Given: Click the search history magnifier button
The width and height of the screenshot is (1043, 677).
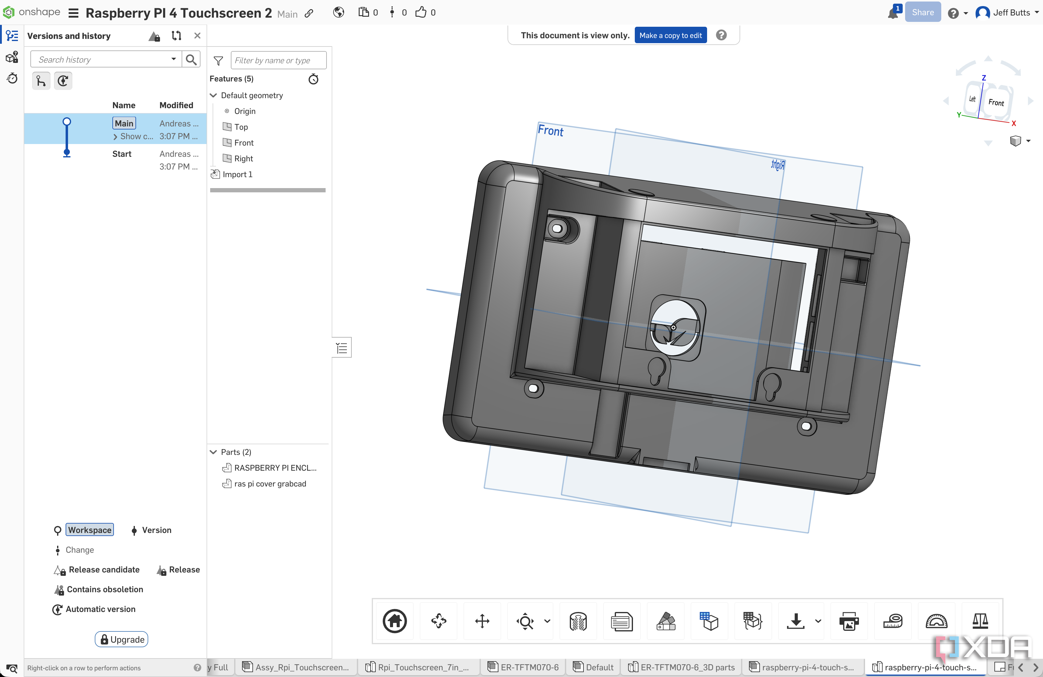Looking at the screenshot, I should point(191,59).
